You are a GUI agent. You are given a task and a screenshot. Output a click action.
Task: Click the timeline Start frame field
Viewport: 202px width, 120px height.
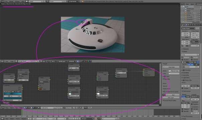(38, 119)
